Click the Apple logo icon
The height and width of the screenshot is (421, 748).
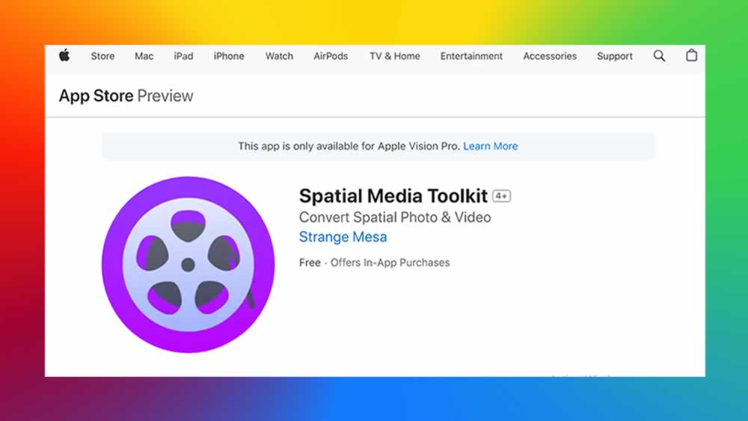[x=64, y=55]
